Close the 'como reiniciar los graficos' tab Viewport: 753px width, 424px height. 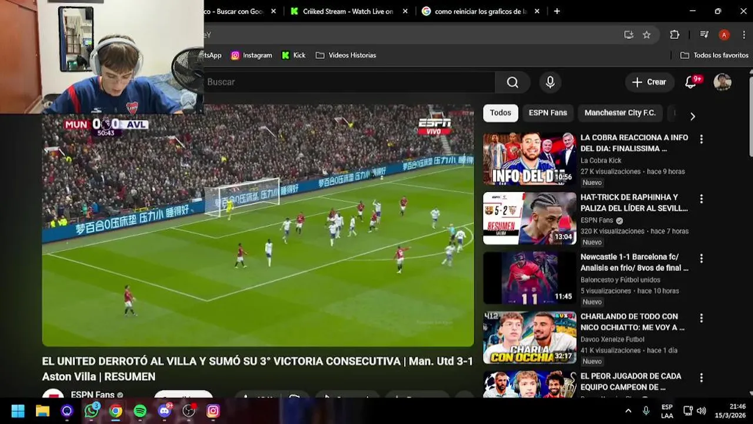pyautogui.click(x=537, y=11)
